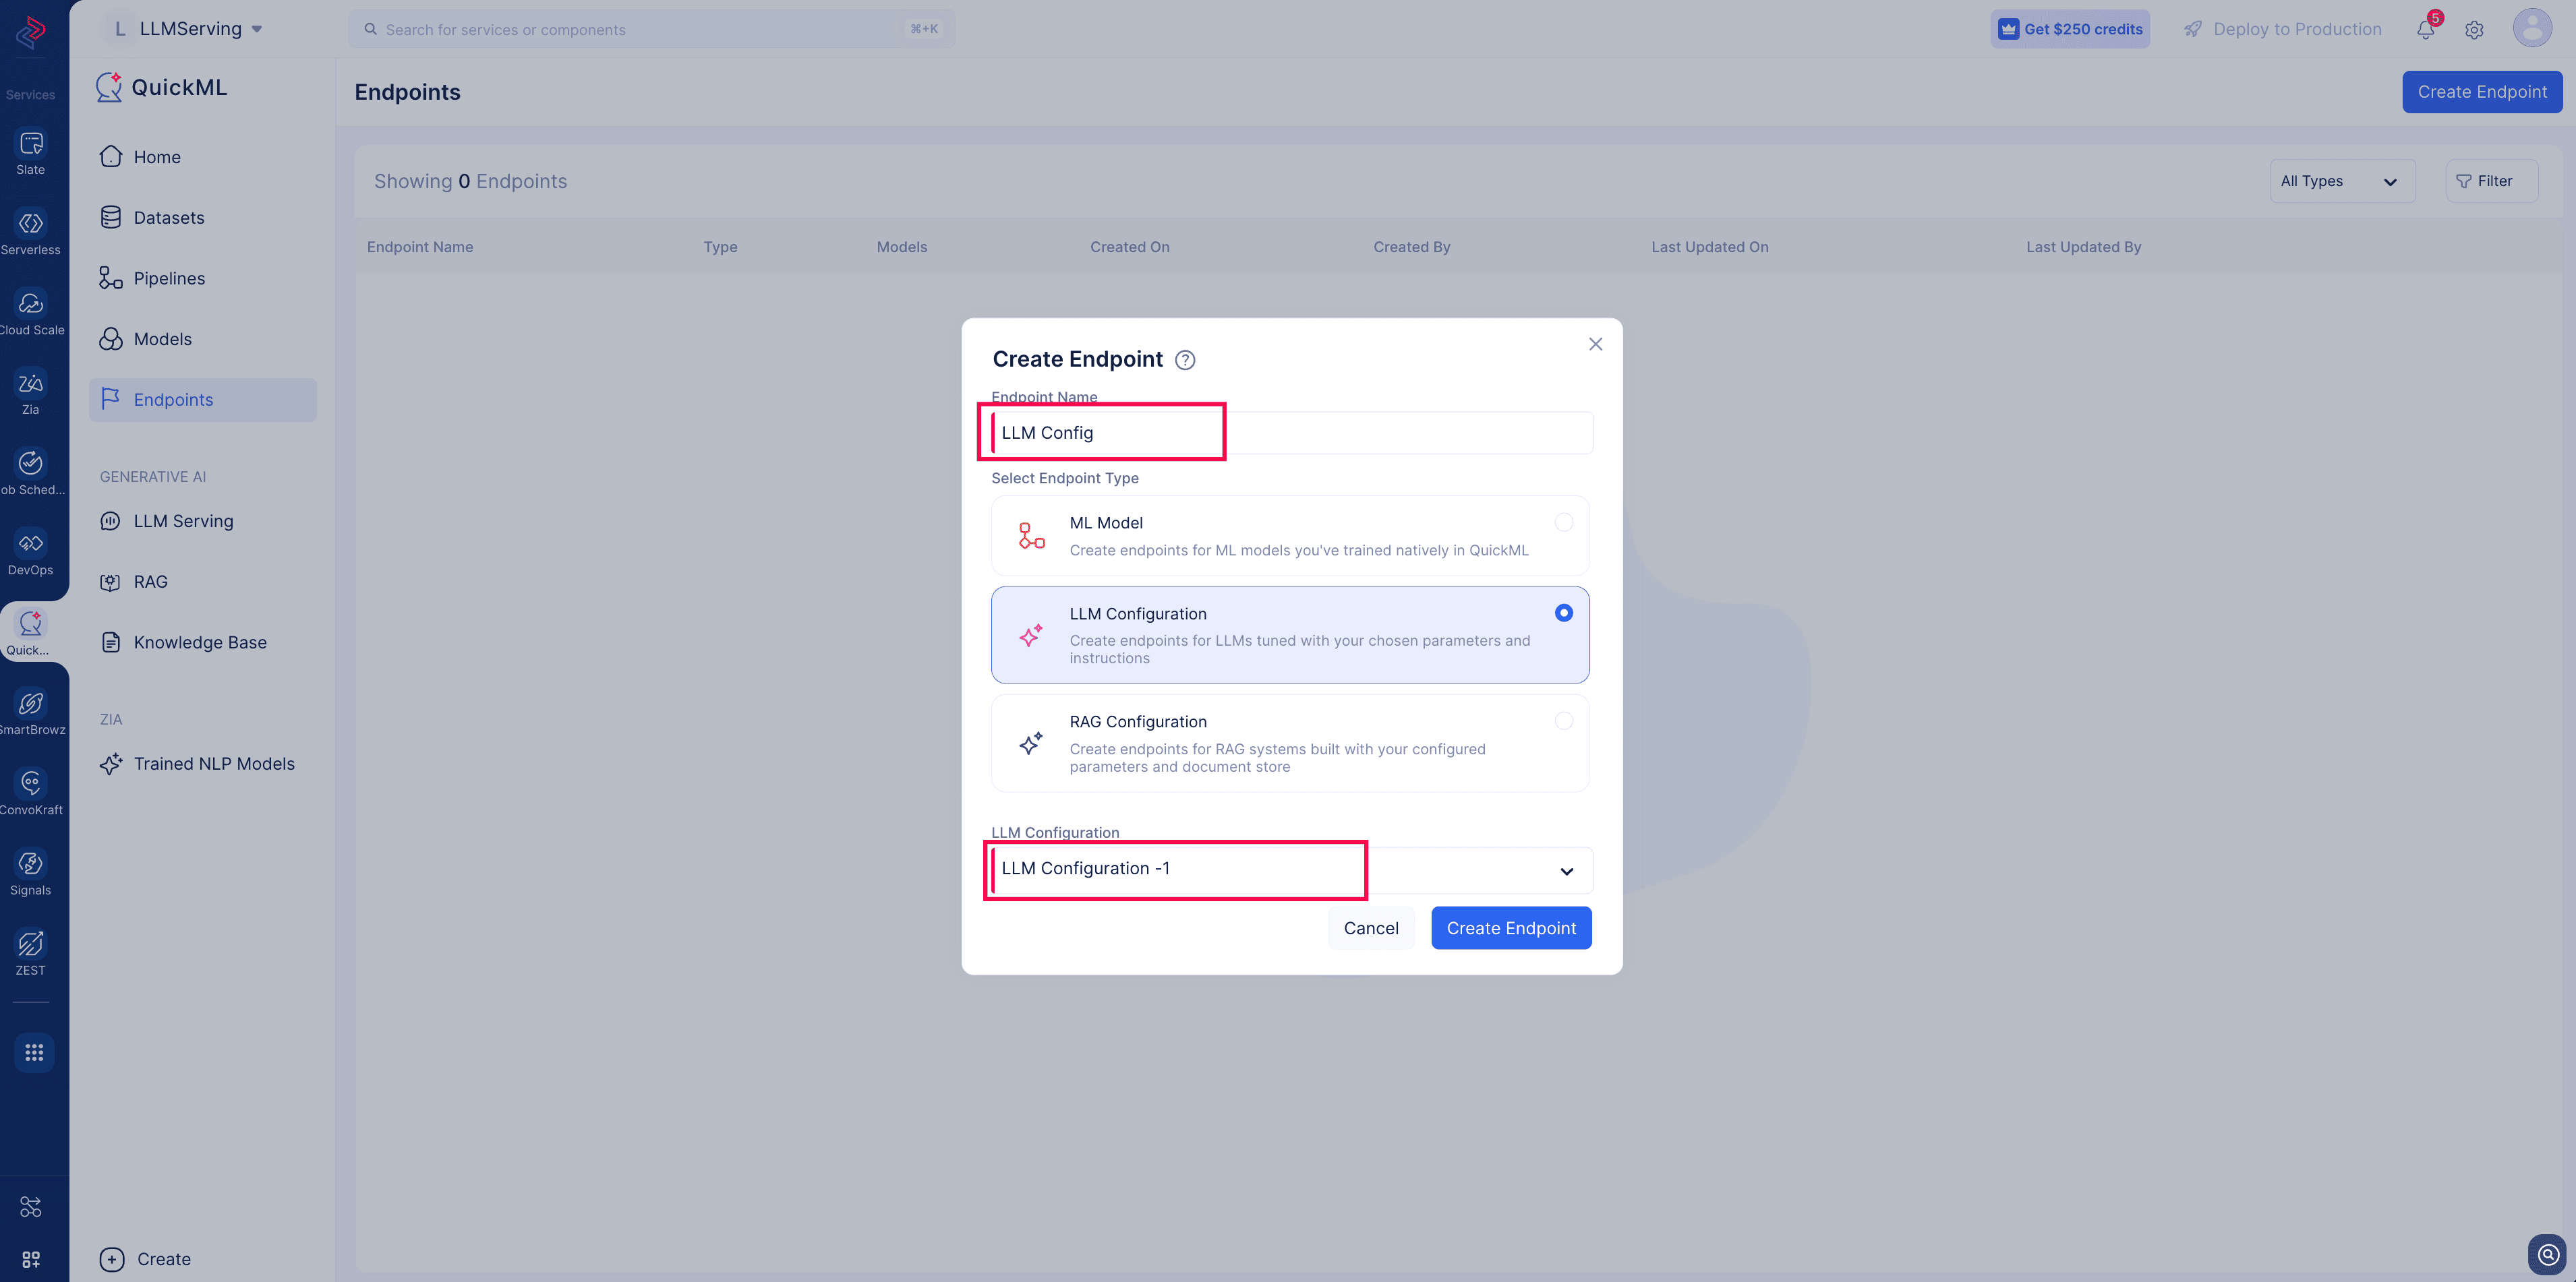The width and height of the screenshot is (2576, 1282).
Task: Click the Last Updated By column header
Action: [x=2083, y=247]
